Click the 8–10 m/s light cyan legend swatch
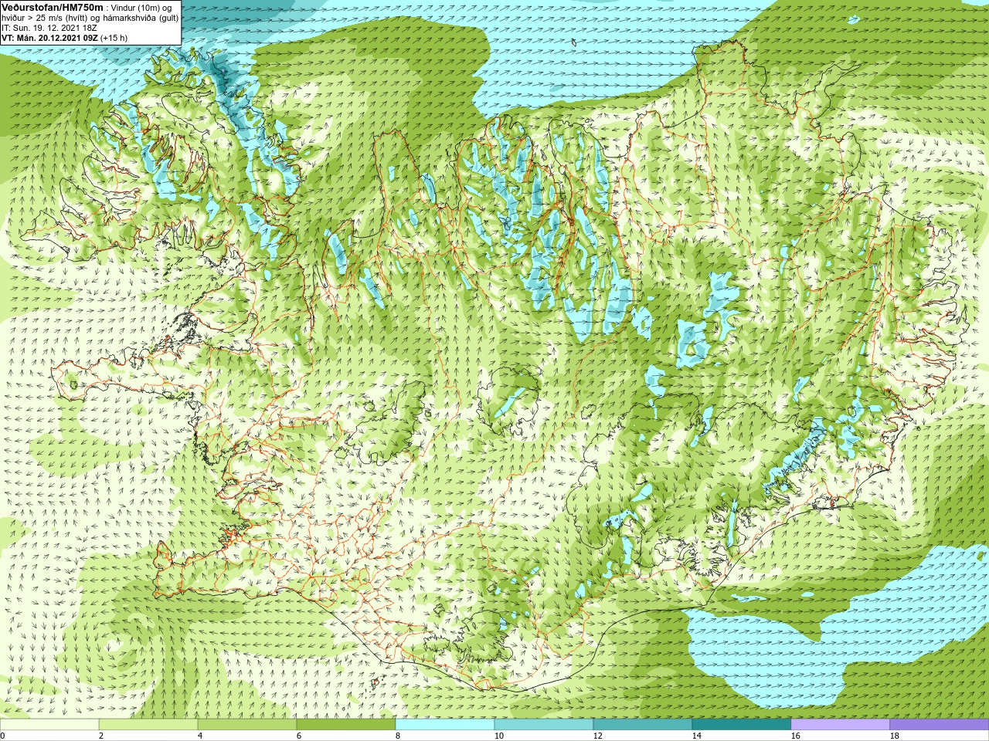This screenshot has width=989, height=741. [445, 725]
